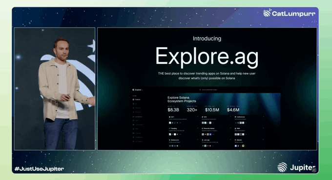Open the DeFi category card
This screenshot has height=180, width=332.
click(x=183, y=120)
